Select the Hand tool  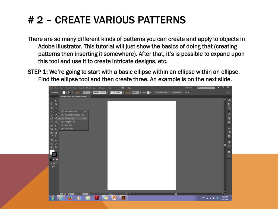click(52, 147)
